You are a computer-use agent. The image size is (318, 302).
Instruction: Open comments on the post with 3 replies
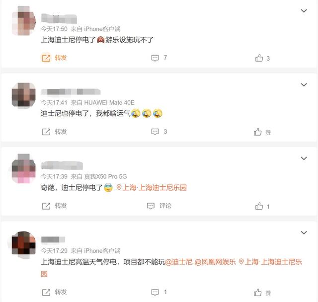[x=159, y=132]
